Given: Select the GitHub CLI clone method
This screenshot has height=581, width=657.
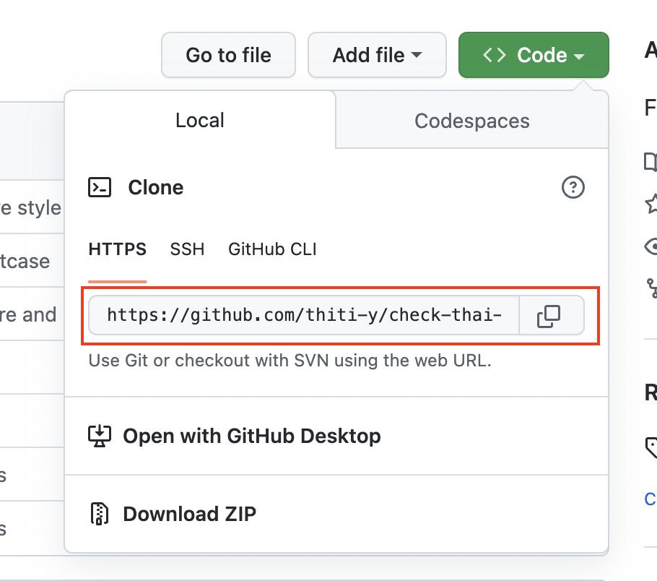Looking at the screenshot, I should [x=272, y=249].
